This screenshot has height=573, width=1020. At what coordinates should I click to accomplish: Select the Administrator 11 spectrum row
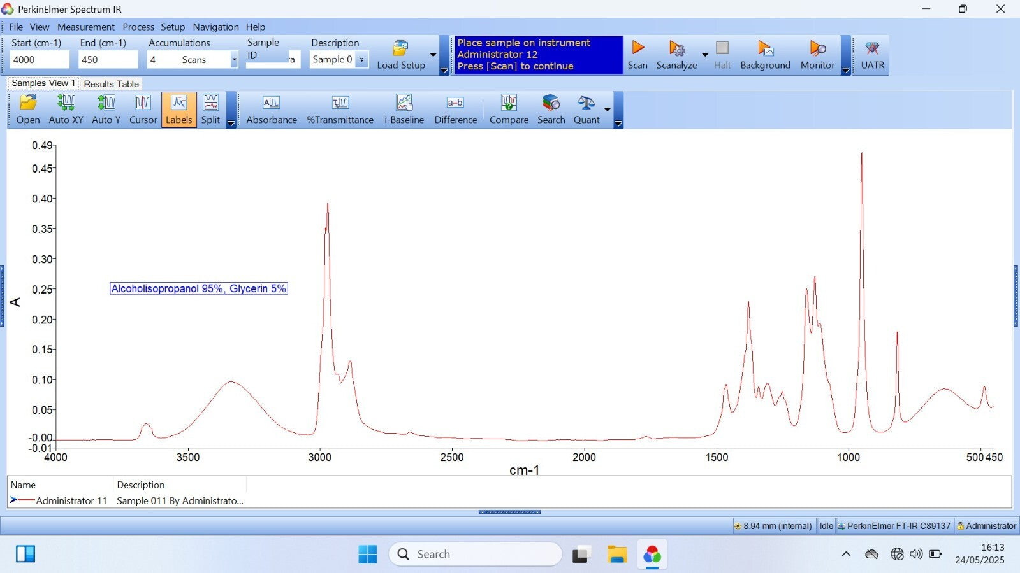tap(71, 501)
